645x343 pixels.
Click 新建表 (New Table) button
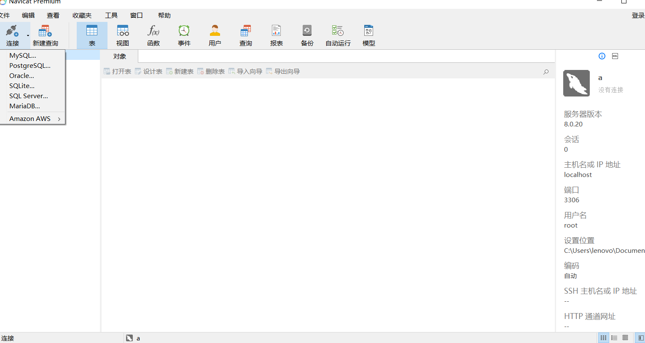tap(180, 72)
